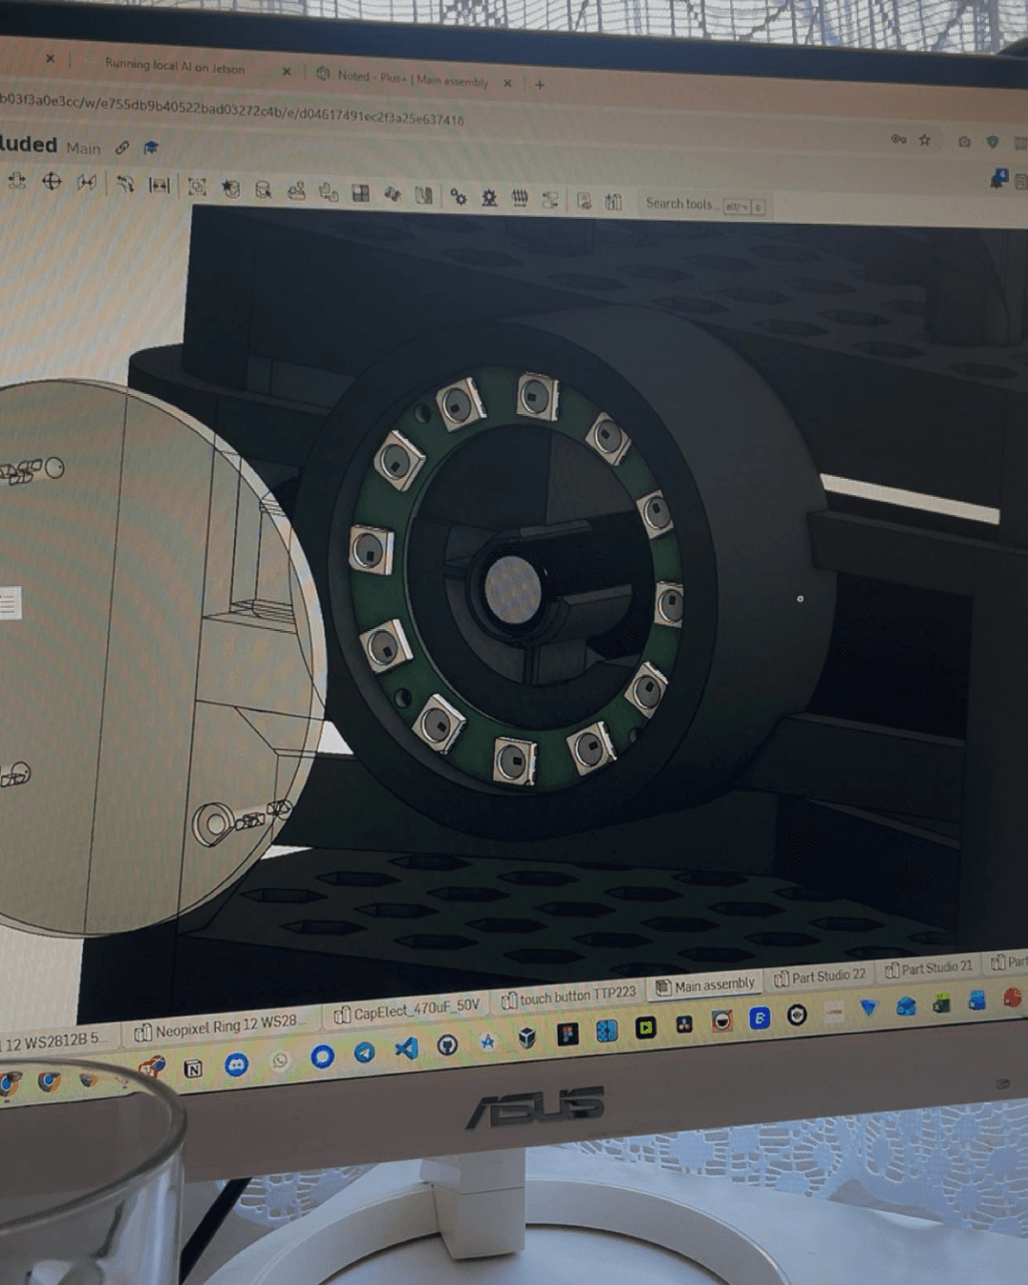The height and width of the screenshot is (1285, 1028).
Task: Open the Discord icon in the taskbar
Action: coord(236,1064)
